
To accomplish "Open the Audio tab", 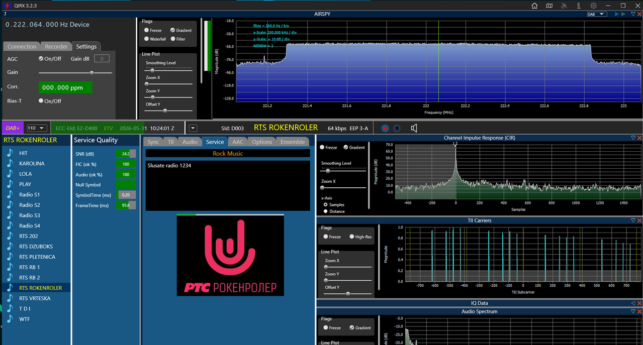I will [x=190, y=142].
